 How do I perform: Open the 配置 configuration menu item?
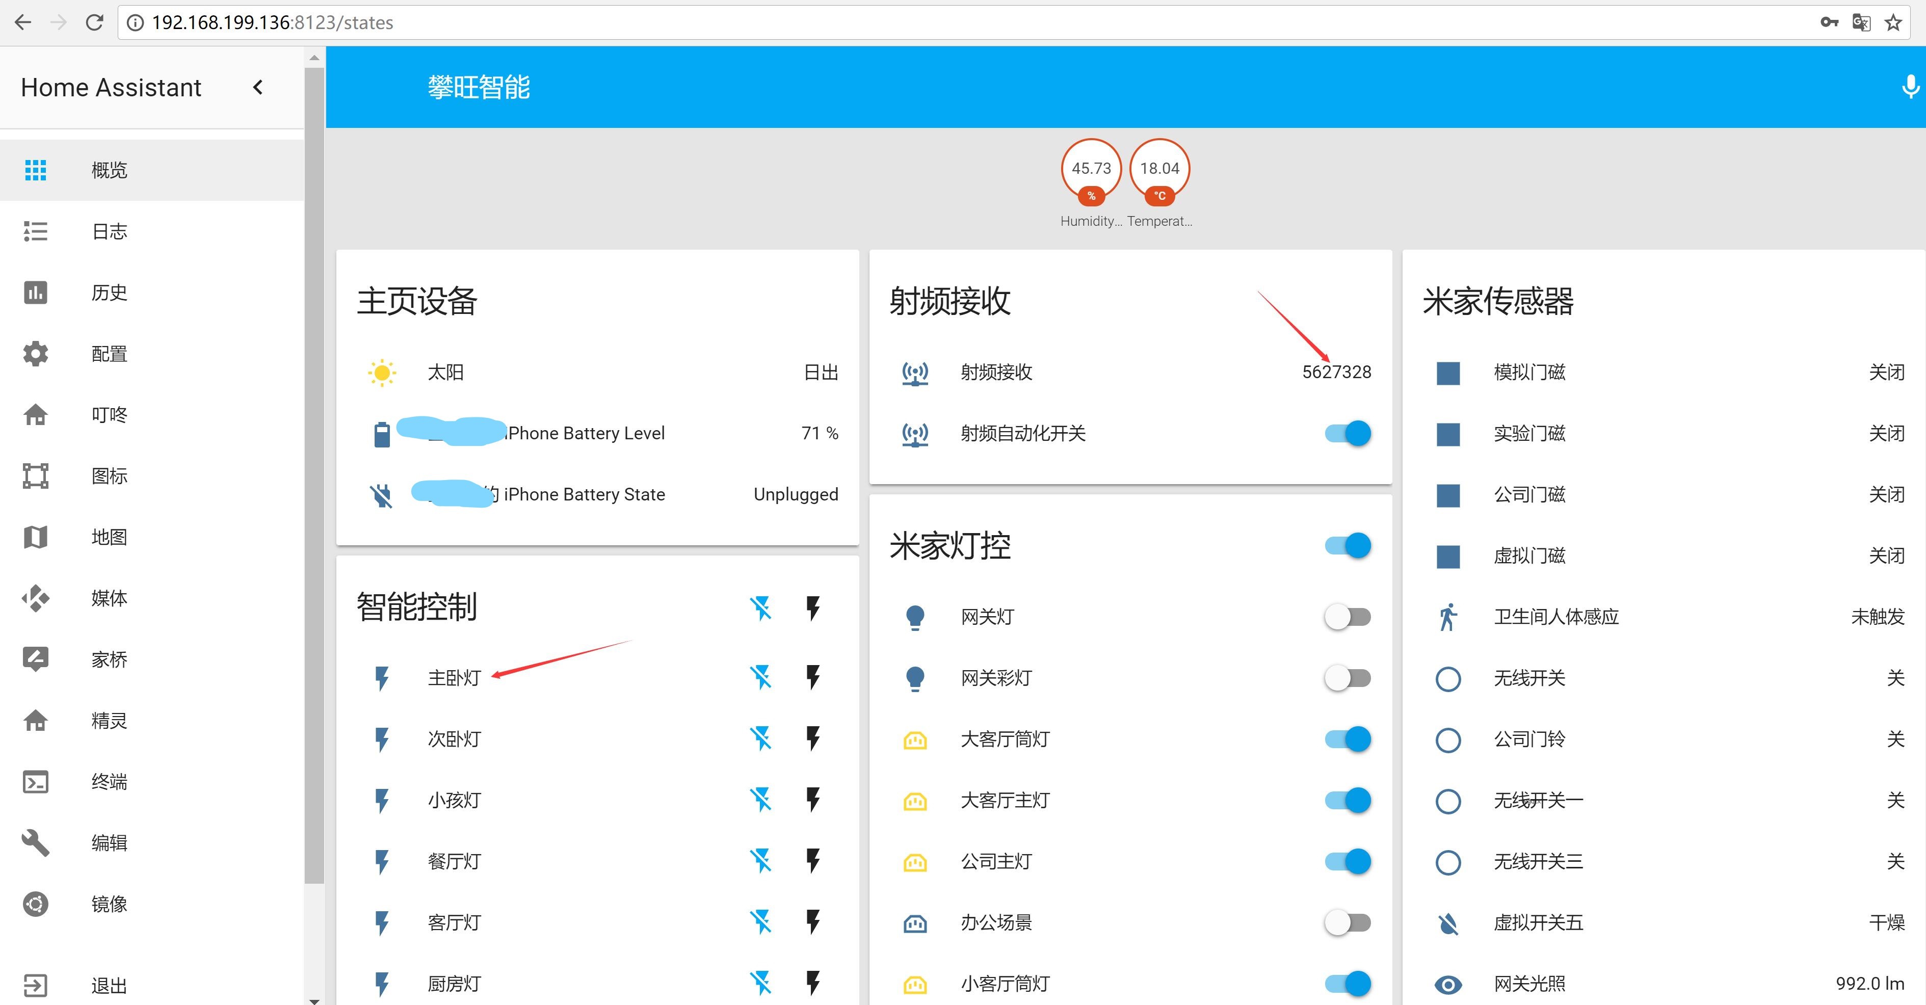click(x=152, y=354)
